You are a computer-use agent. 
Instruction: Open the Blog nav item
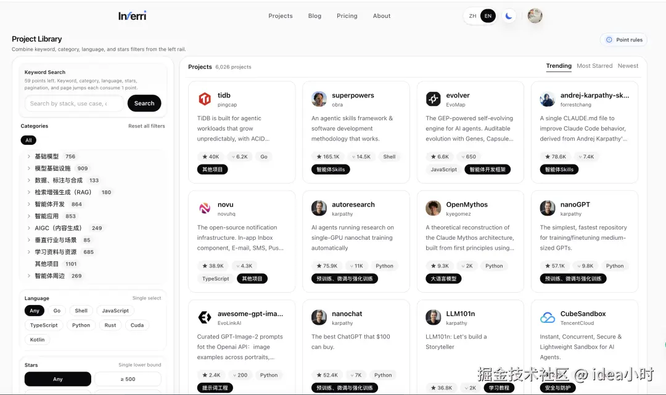[x=314, y=15]
